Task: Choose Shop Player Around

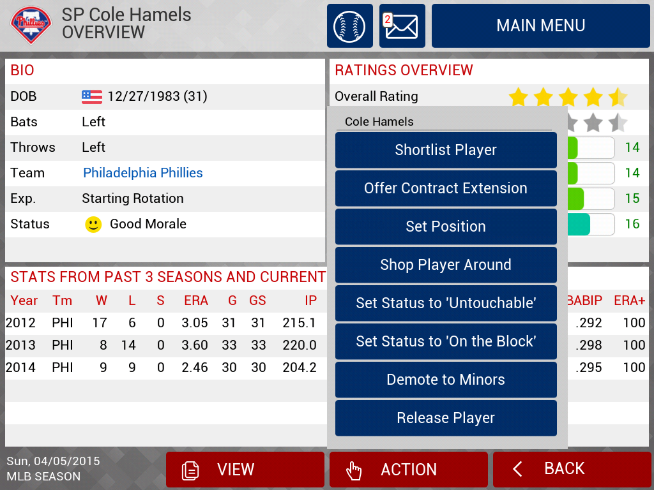Action: [446, 265]
